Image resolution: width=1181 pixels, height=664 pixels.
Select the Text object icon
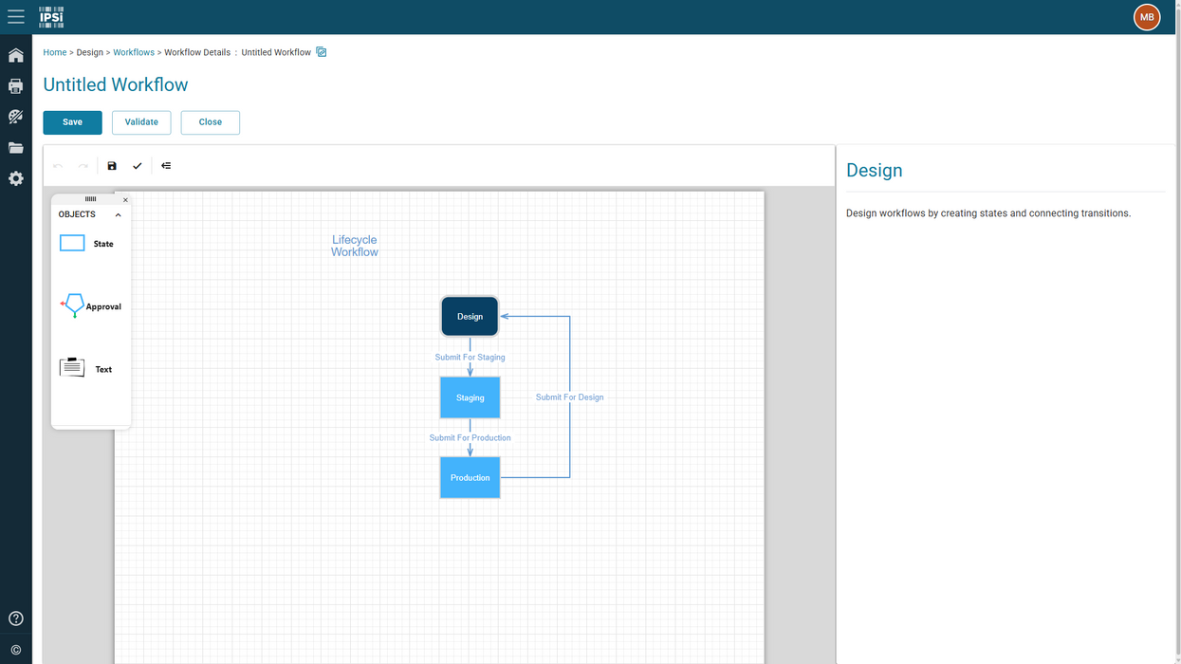(72, 368)
